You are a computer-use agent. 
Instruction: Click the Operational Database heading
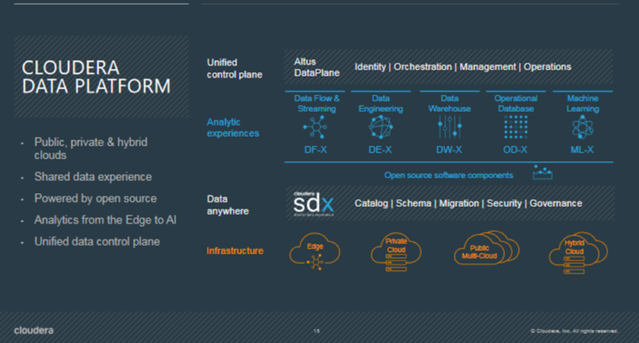[x=516, y=104]
